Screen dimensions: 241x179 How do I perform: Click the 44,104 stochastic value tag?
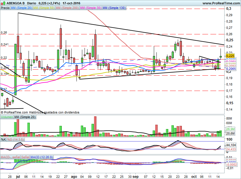pos(231,145)
